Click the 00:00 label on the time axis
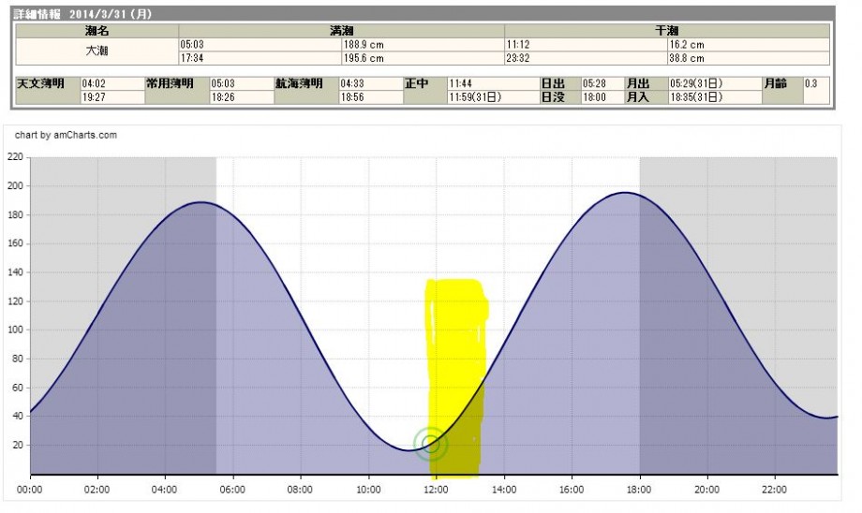Screen dimensions: 862x513 (x=30, y=490)
